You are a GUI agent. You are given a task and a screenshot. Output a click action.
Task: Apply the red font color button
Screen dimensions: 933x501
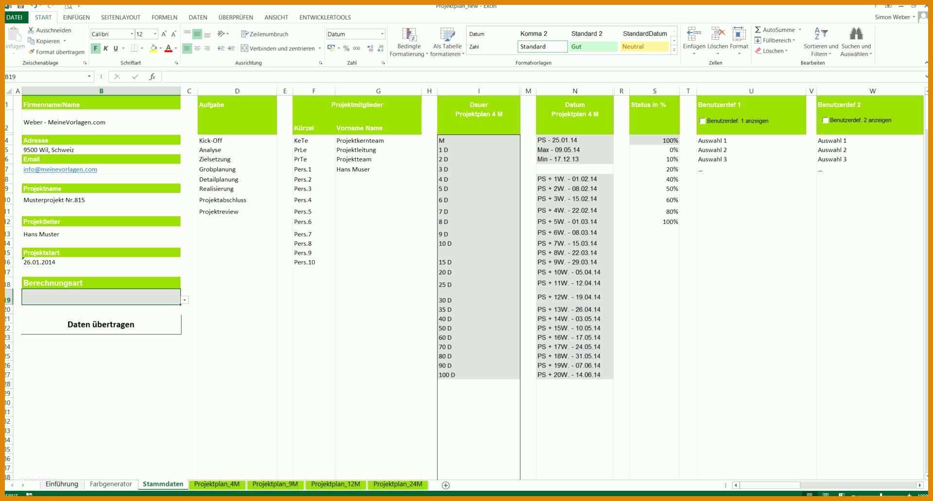click(x=169, y=49)
